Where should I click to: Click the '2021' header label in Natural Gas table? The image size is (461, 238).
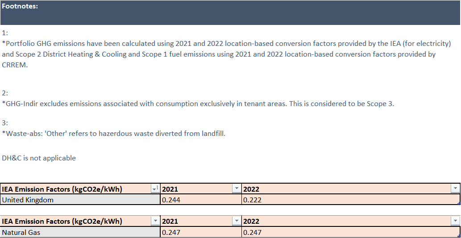point(170,222)
